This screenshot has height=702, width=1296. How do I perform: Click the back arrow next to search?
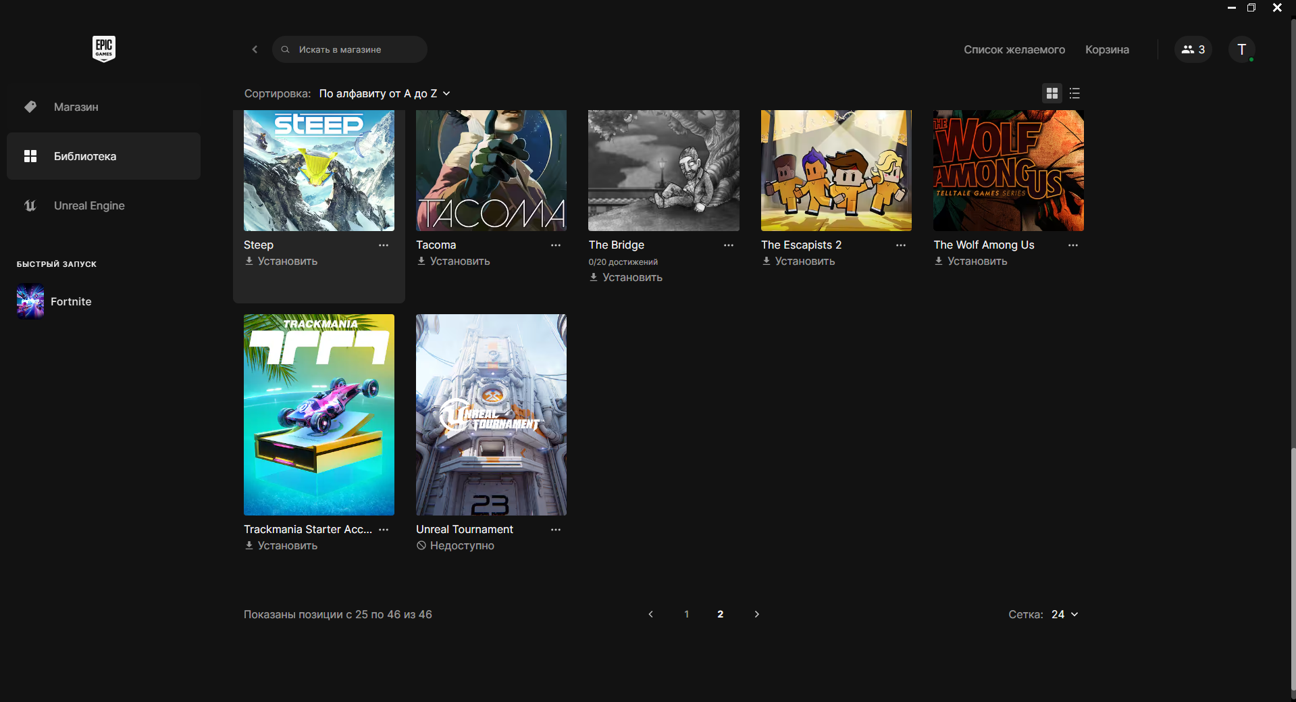[x=255, y=49]
